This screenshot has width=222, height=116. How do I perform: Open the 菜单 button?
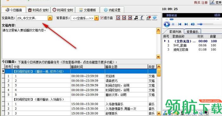(216, 2)
